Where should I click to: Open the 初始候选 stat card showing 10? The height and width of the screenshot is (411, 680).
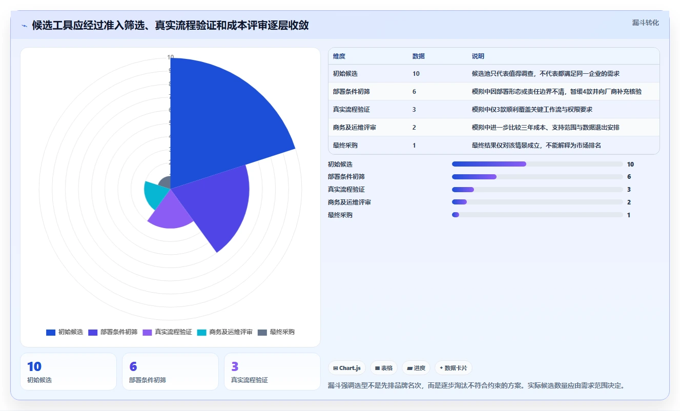coord(69,372)
